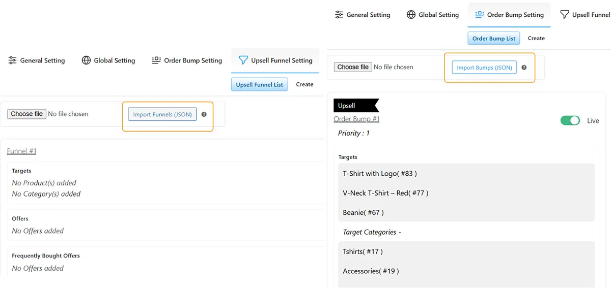The image size is (611, 288).
Task: Select Upsell Funnel Setting tab in left panel
Action: pos(275,60)
